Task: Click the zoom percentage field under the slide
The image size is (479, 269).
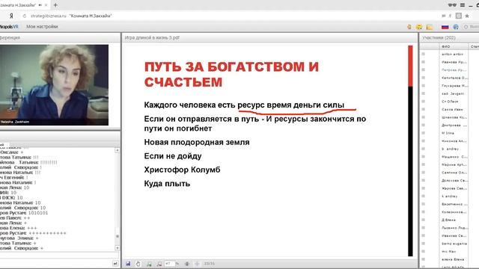Action: tap(170, 264)
